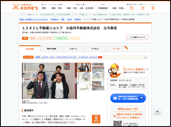Click 店舗のホームページ button
This screenshot has width=171, height=127.
138,37
